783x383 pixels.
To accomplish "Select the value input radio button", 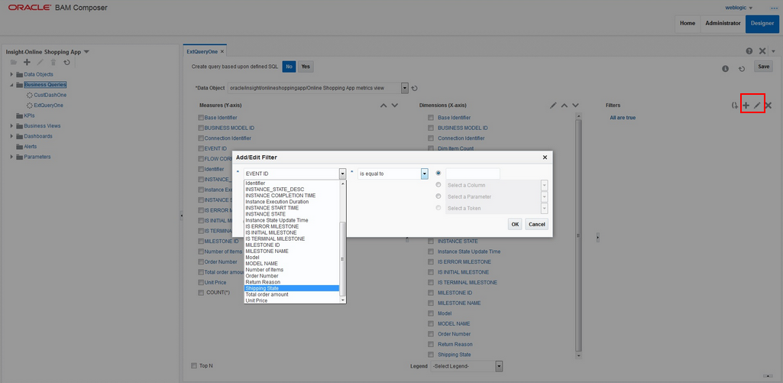I will (438, 174).
